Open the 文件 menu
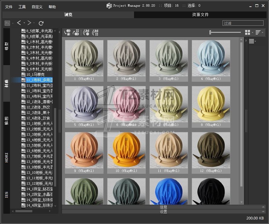The width and height of the screenshot is (269, 224). [9, 7]
